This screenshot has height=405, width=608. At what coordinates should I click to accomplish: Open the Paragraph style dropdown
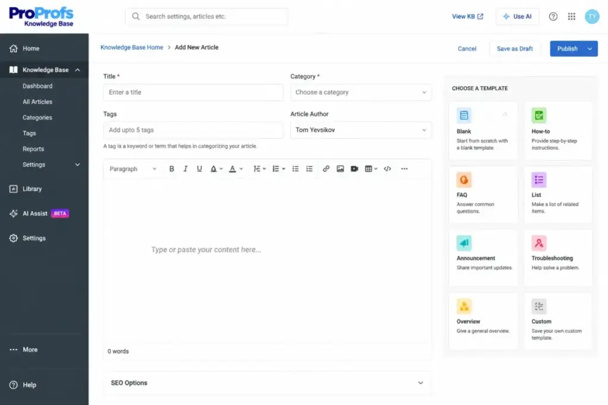(x=132, y=169)
